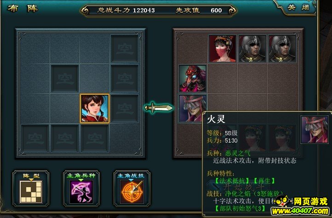Image resolution: width=332 pixels, height=218 pixels.
Task: Select the bottom-left empty 空 formation slot
Action: click(x=35, y=138)
